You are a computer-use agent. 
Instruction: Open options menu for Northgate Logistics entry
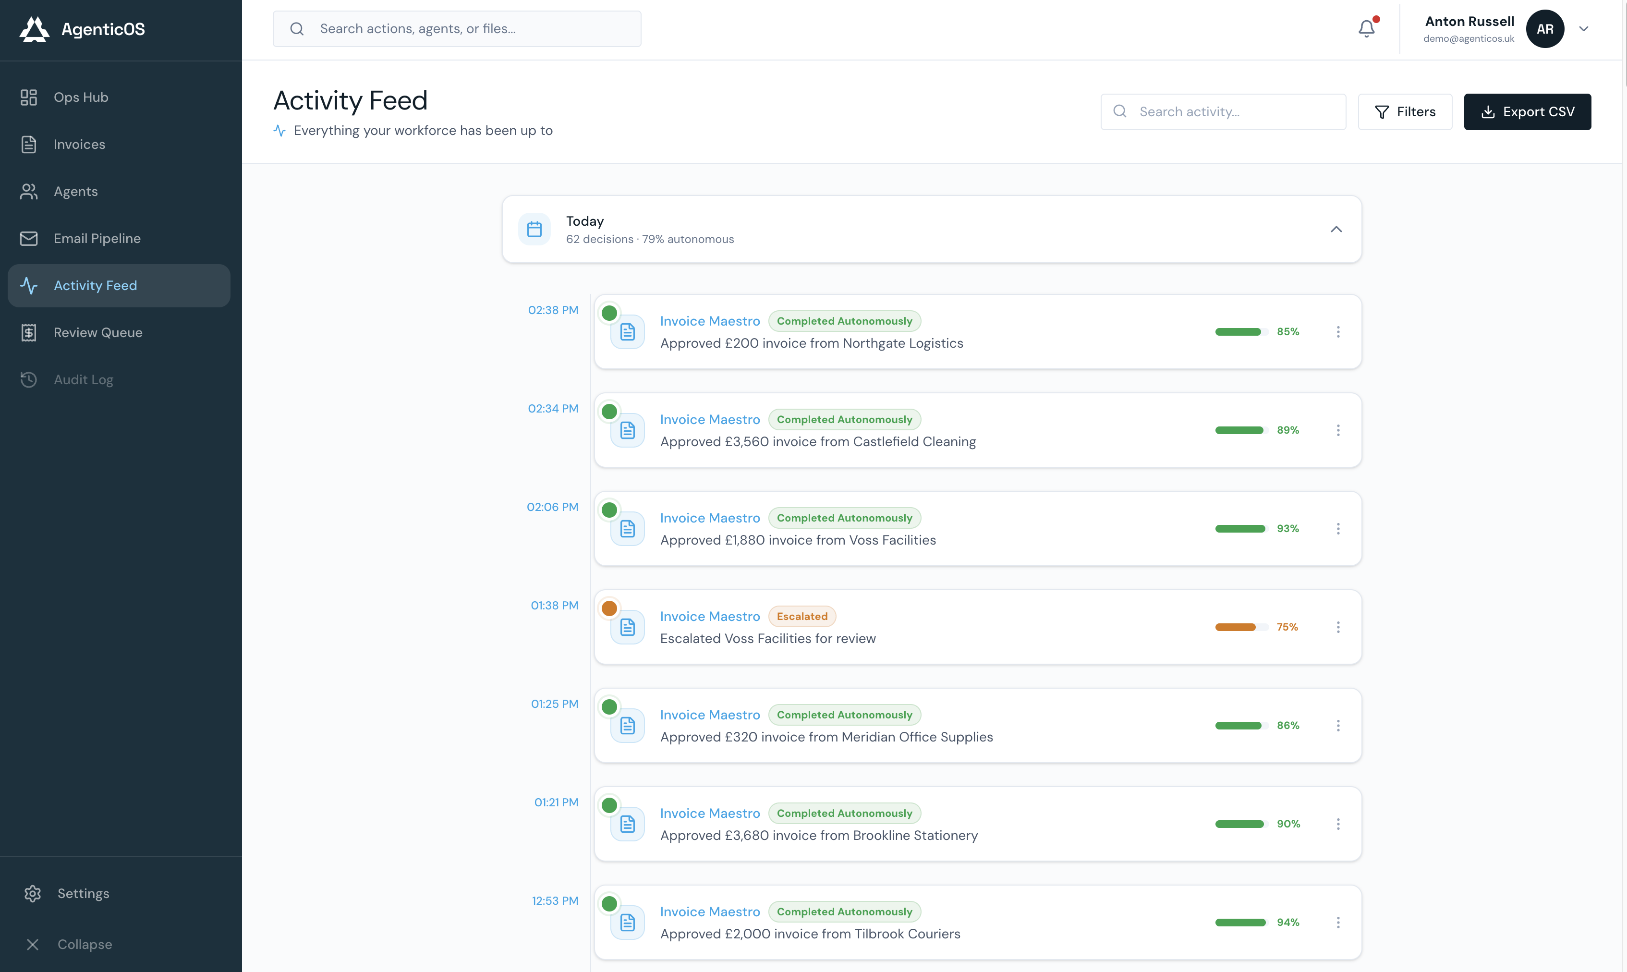[1338, 332]
